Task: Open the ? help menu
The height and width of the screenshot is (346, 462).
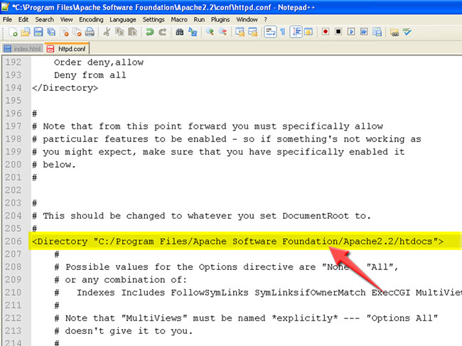Action: tap(266, 19)
